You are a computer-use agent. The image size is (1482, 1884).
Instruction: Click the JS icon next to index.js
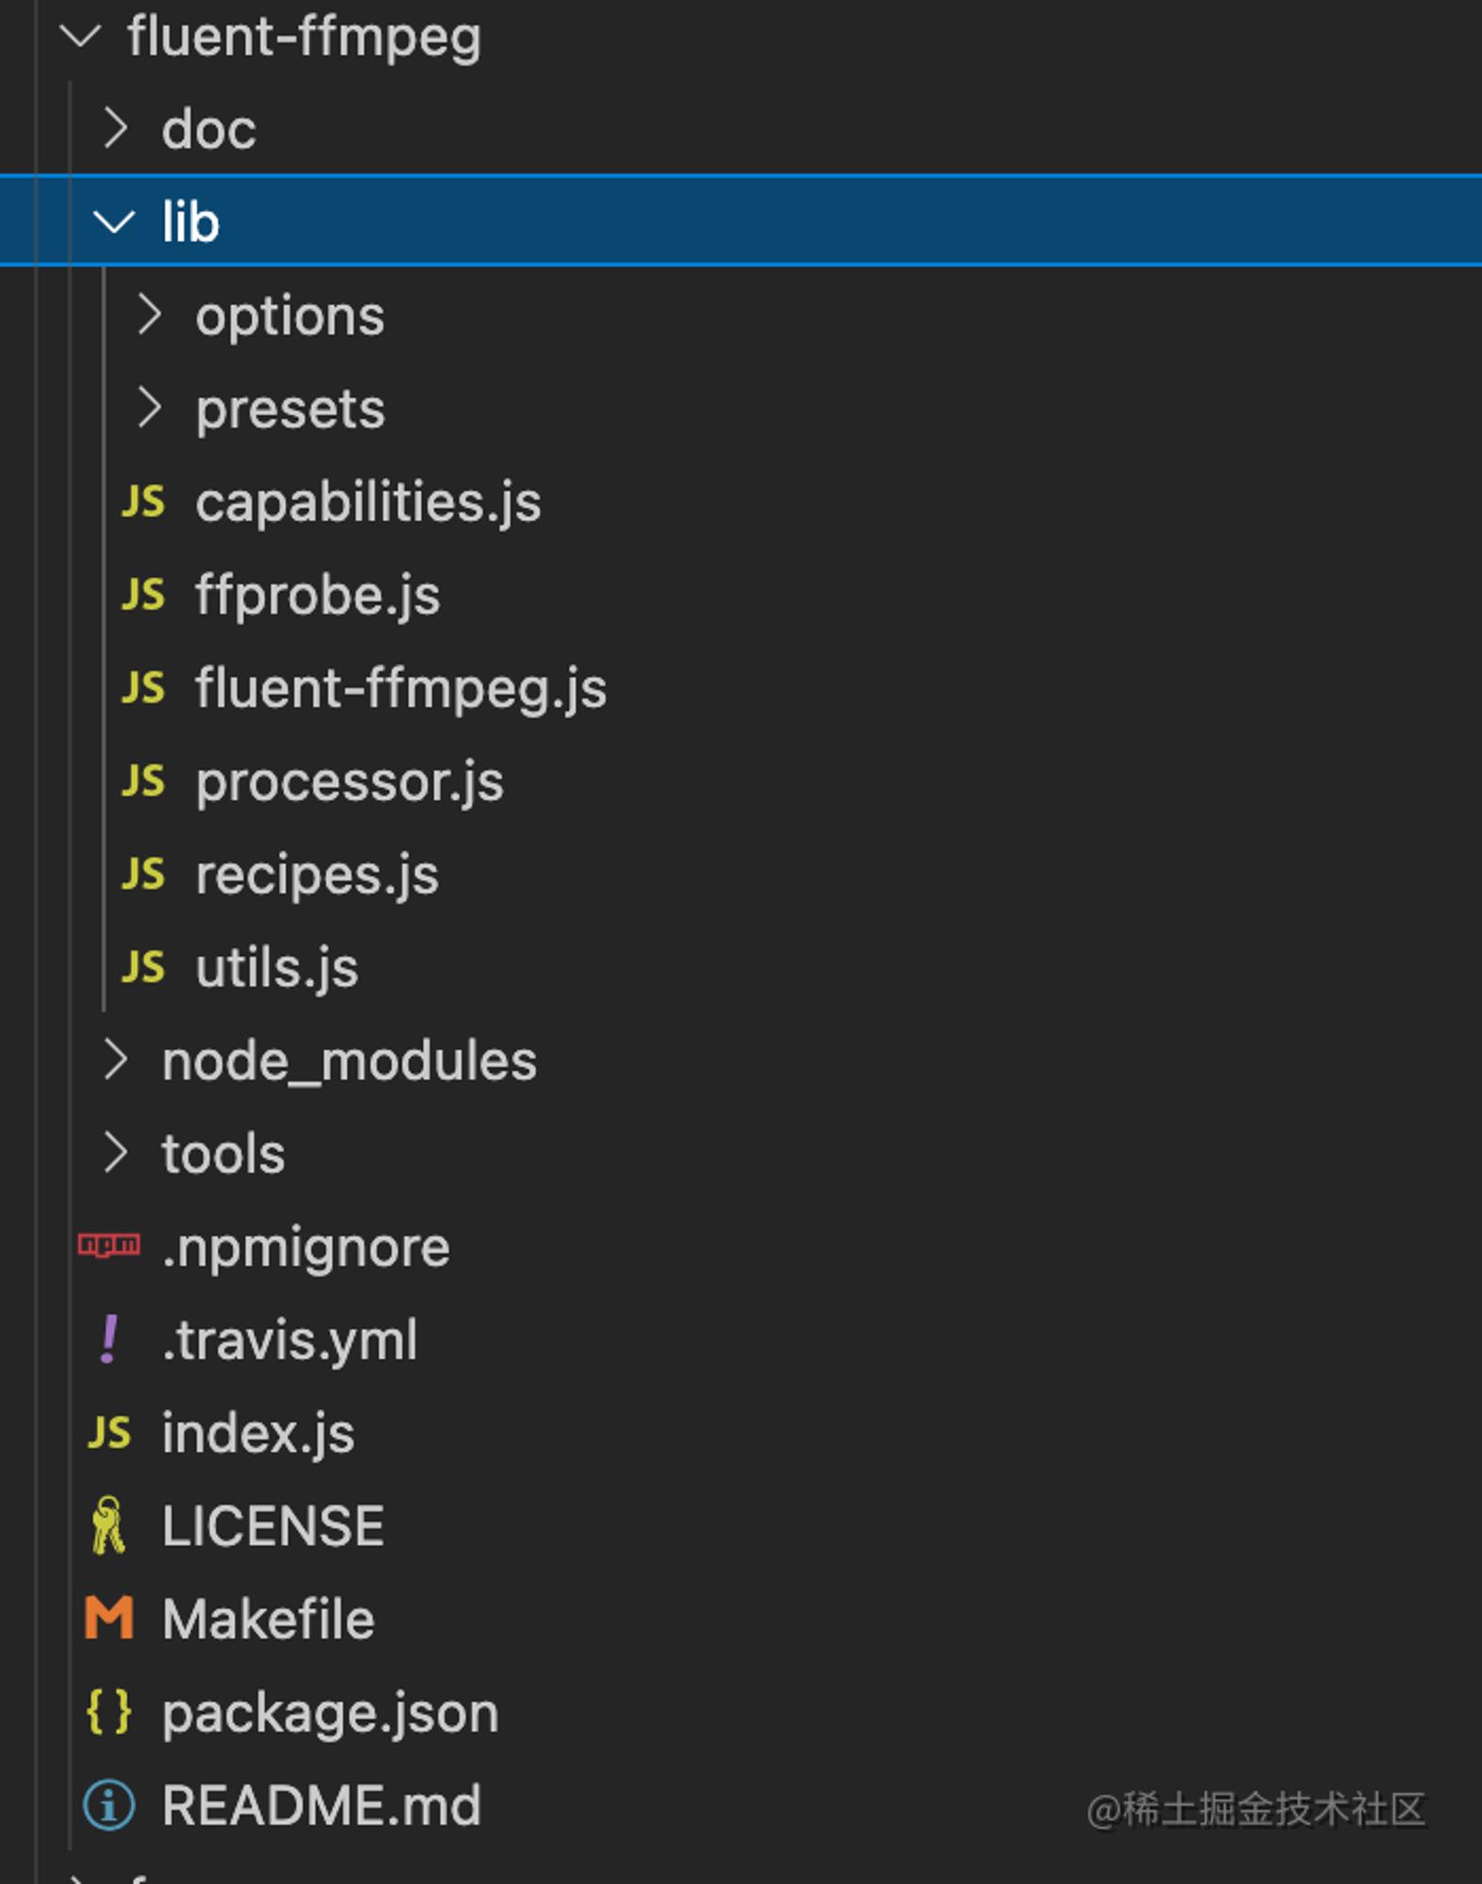(109, 1433)
